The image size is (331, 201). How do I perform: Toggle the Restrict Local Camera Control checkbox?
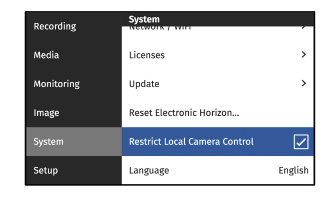(x=301, y=142)
